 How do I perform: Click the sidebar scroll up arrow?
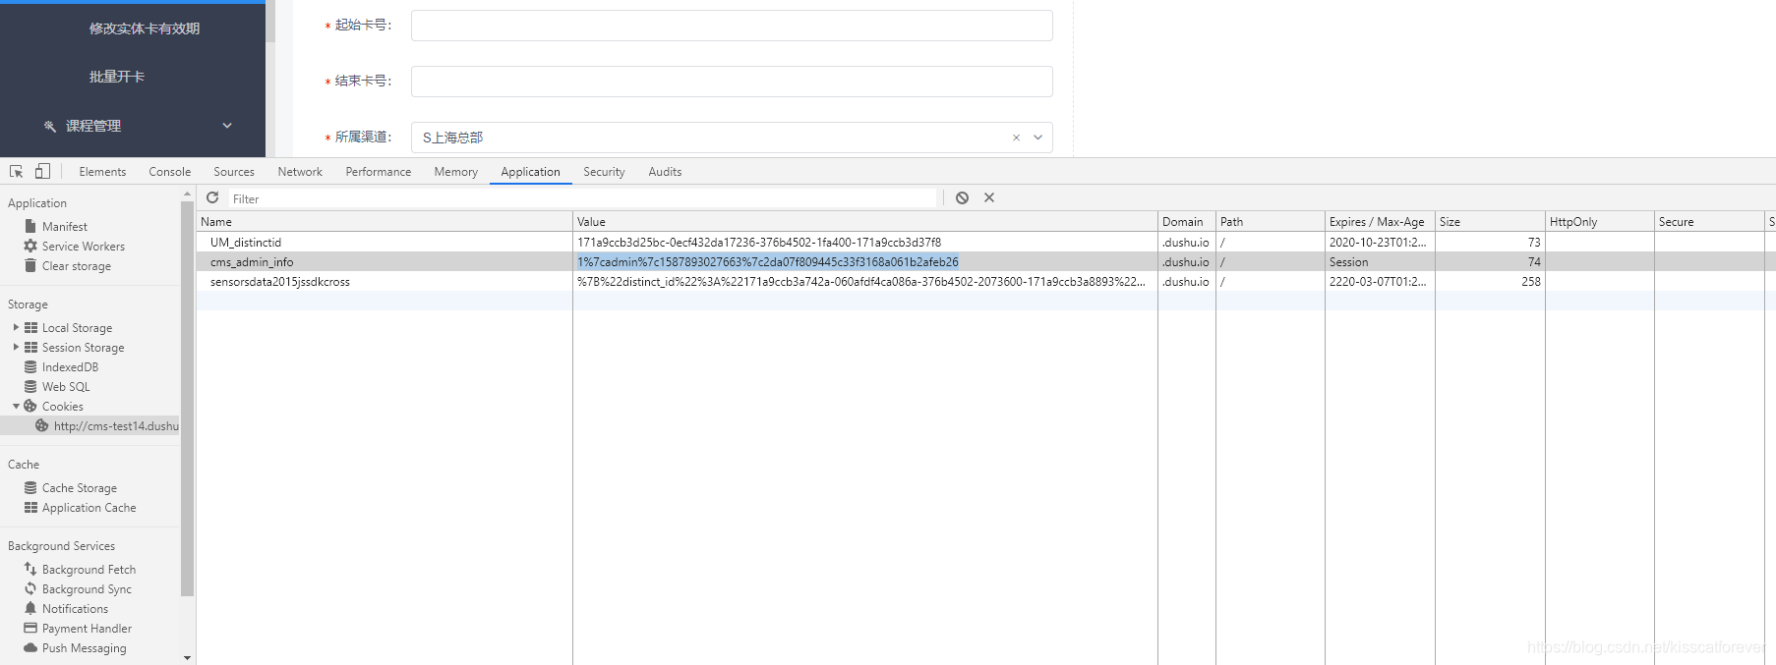(187, 194)
